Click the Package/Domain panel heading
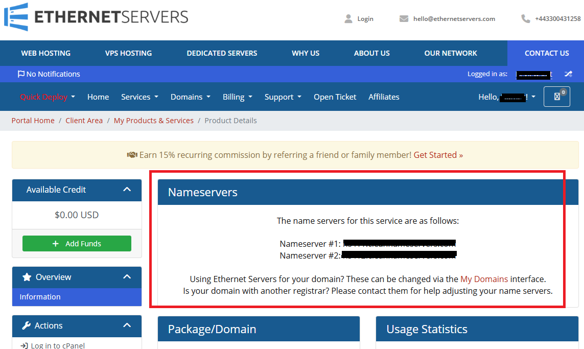Image resolution: width=584 pixels, height=349 pixels. 212,329
